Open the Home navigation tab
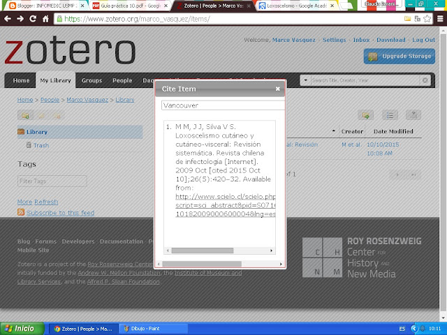The width and height of the screenshot is (447, 335). (x=21, y=81)
